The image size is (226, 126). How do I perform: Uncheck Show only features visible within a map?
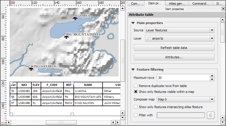(x=136, y=92)
